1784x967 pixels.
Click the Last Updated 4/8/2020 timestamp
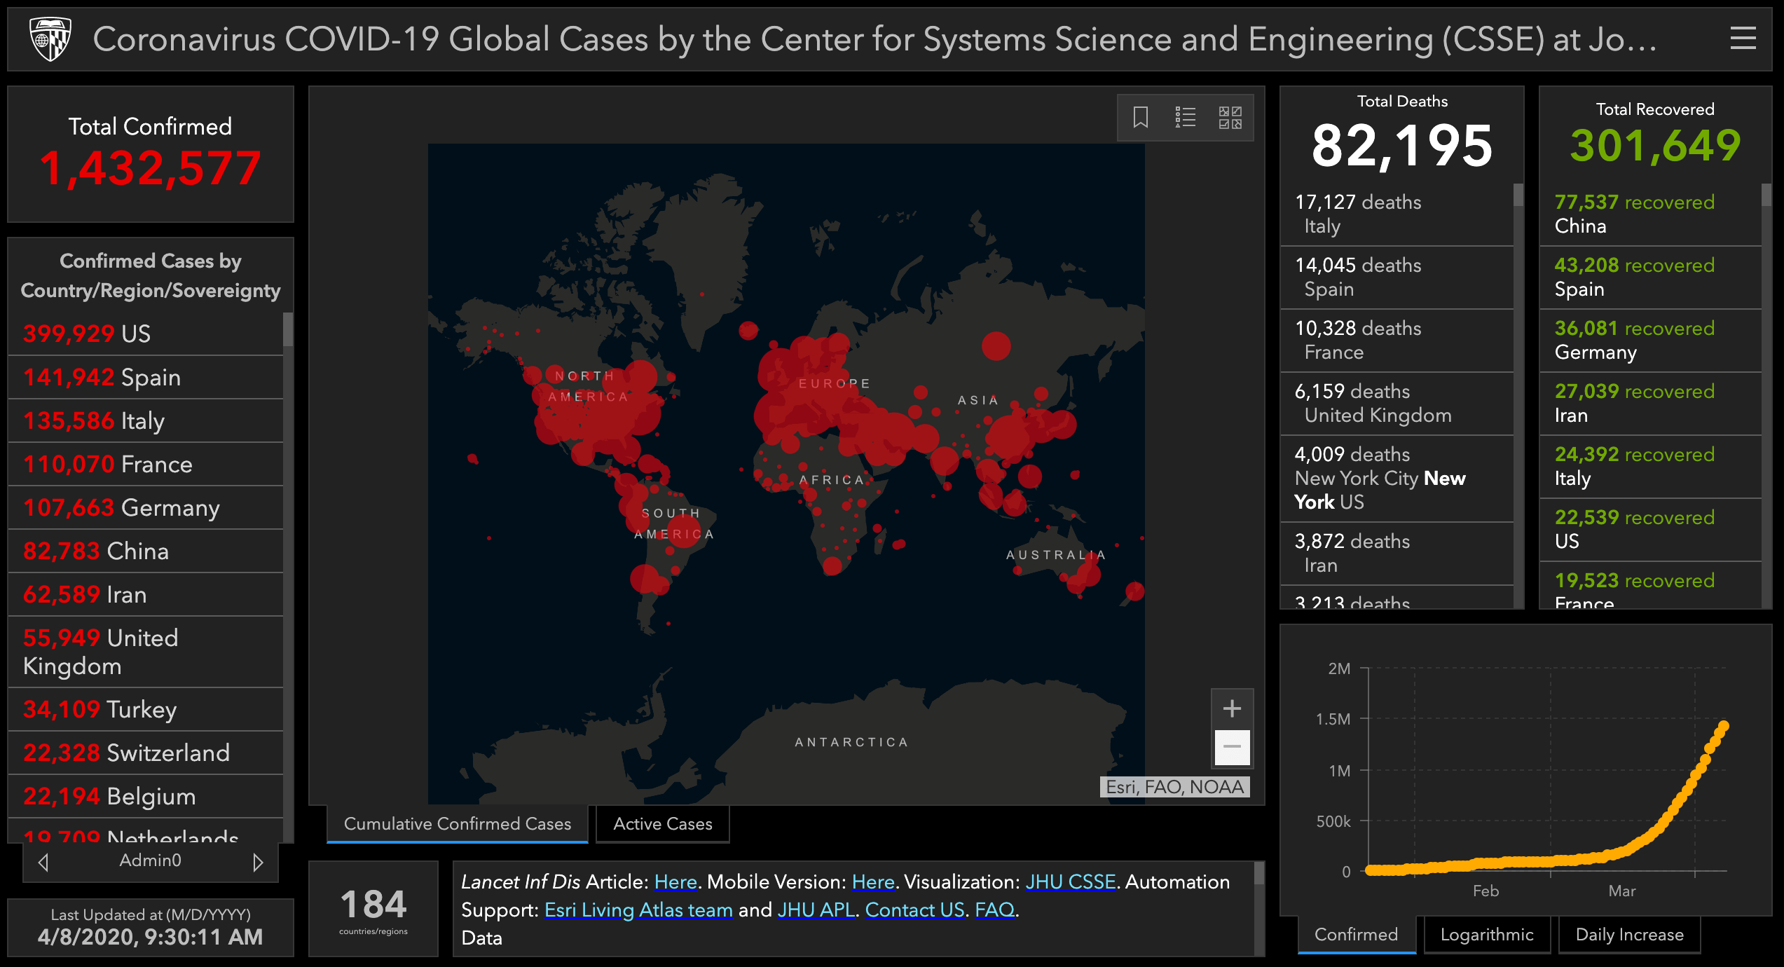[x=150, y=937]
